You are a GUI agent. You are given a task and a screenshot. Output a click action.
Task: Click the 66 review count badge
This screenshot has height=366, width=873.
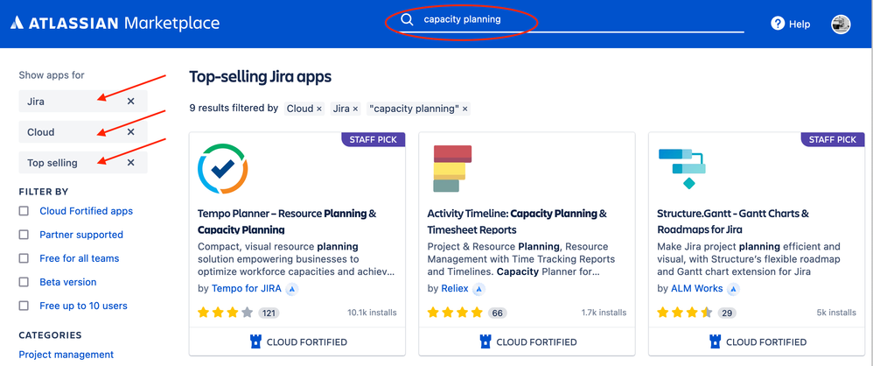(x=497, y=313)
